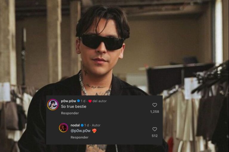Click the flaming heart emoji in nodal's reply
Screen dimensions: 229x152
pos(94,130)
